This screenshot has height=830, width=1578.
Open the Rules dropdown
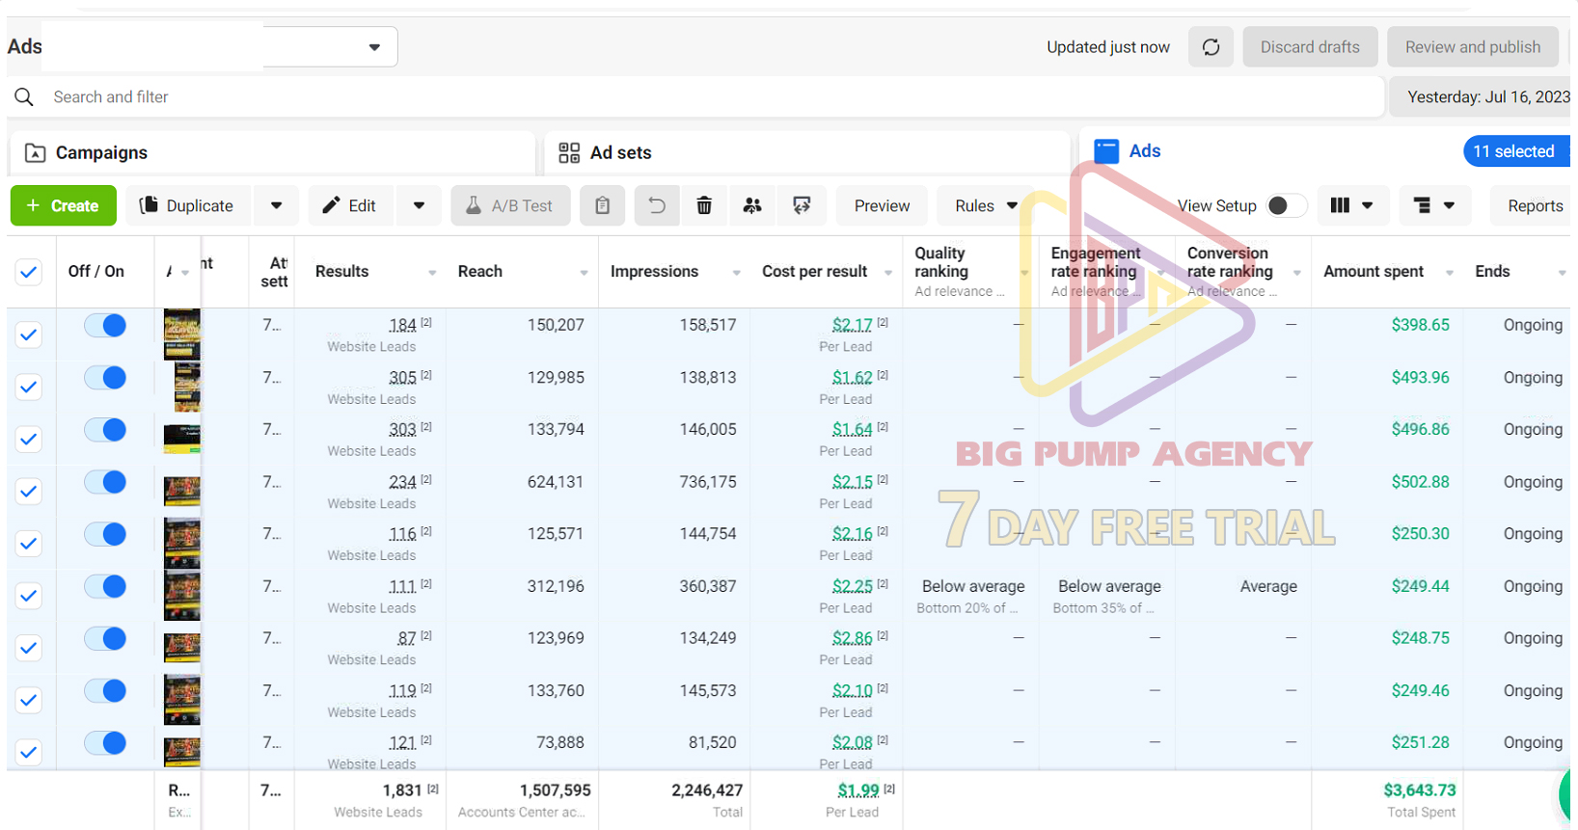[985, 205]
